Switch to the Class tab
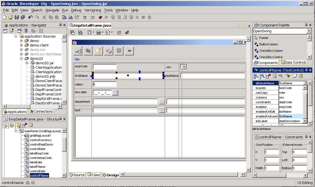 pyautogui.click(x=94, y=175)
